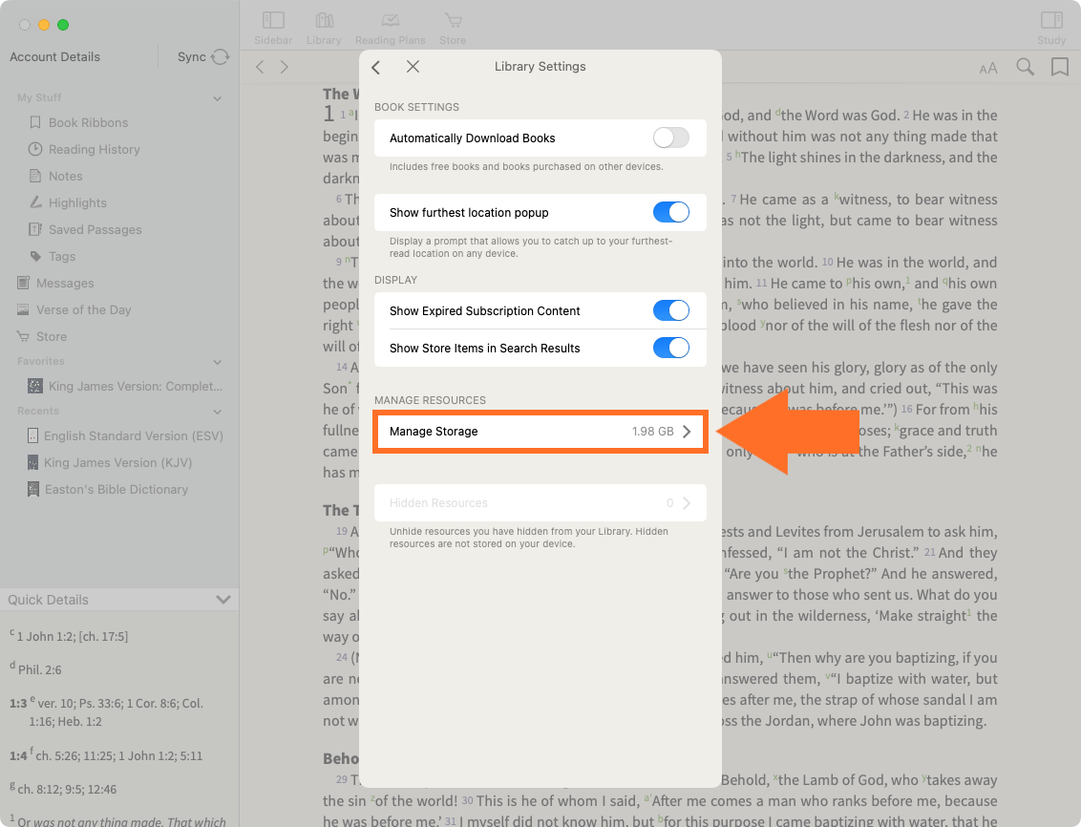The height and width of the screenshot is (827, 1081).
Task: Click the bookmark ribbon icon at top right
Action: click(x=1059, y=67)
